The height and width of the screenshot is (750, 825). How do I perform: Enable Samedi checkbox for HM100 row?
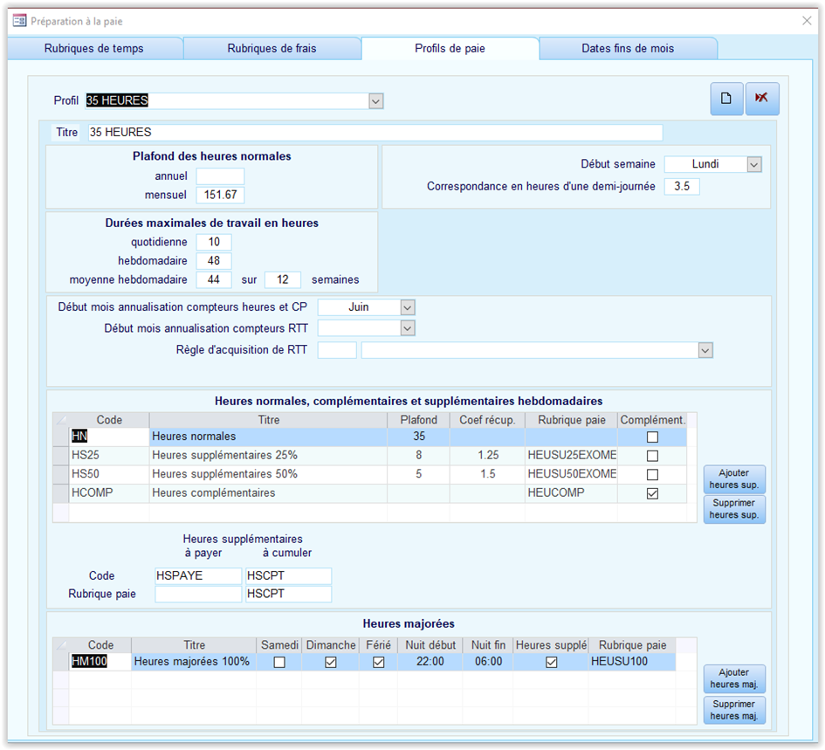(x=279, y=662)
